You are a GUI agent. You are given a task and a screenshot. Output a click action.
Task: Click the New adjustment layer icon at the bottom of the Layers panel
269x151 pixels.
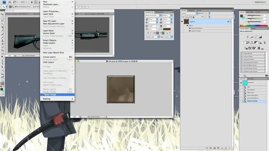[218, 148]
